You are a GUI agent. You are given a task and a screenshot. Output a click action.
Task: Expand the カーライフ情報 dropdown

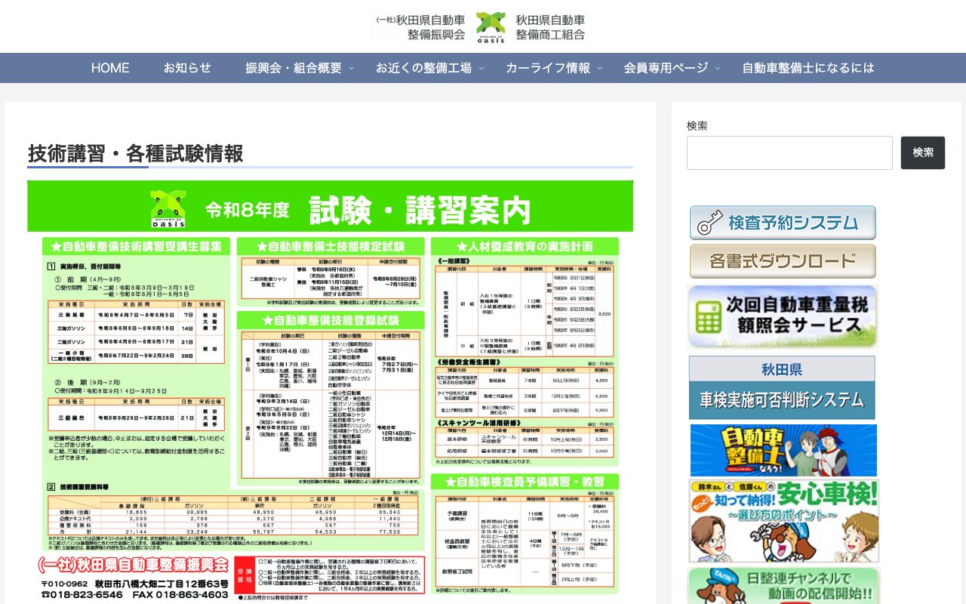[548, 68]
